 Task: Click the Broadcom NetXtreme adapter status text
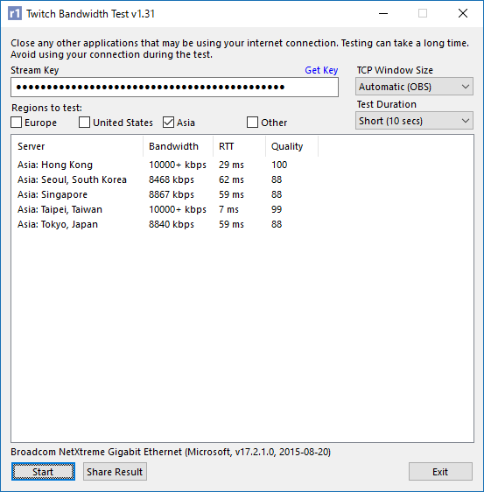(x=171, y=452)
